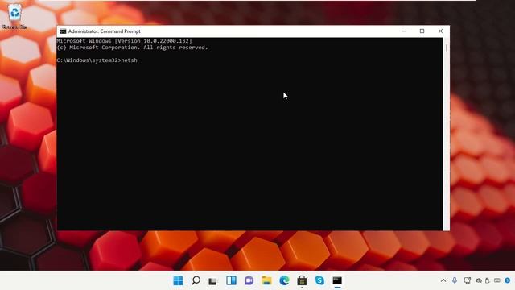The height and width of the screenshot is (290, 515).
Task: Open File Explorer from taskbar
Action: tap(266, 280)
